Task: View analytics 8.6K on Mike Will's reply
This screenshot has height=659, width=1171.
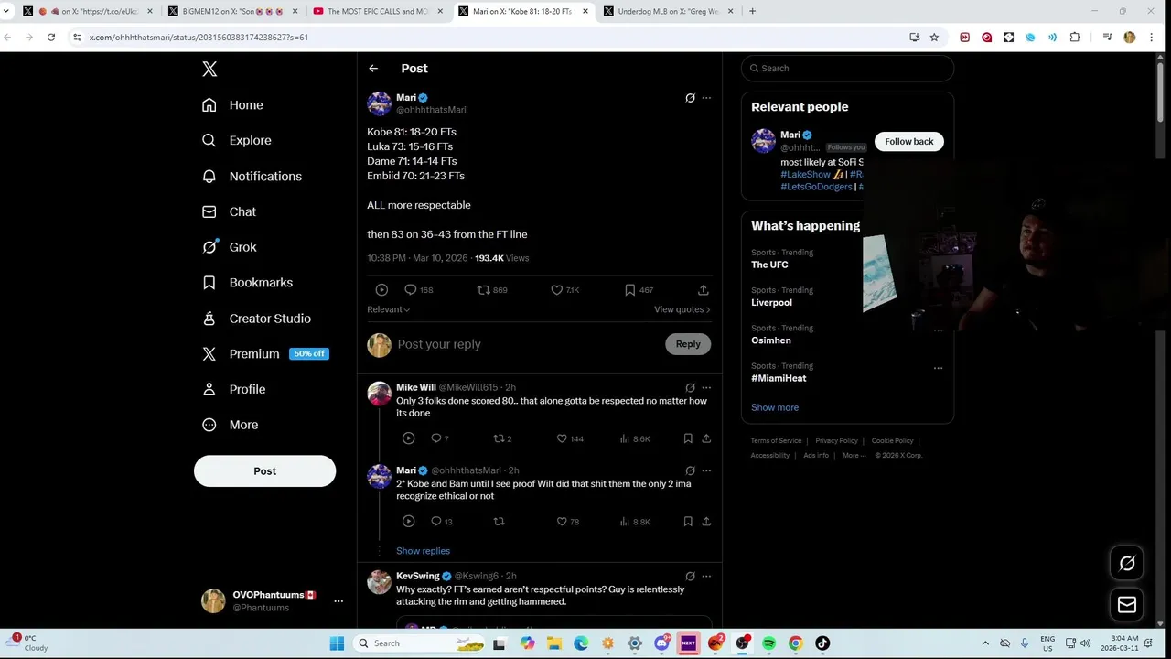Action: [x=635, y=438]
